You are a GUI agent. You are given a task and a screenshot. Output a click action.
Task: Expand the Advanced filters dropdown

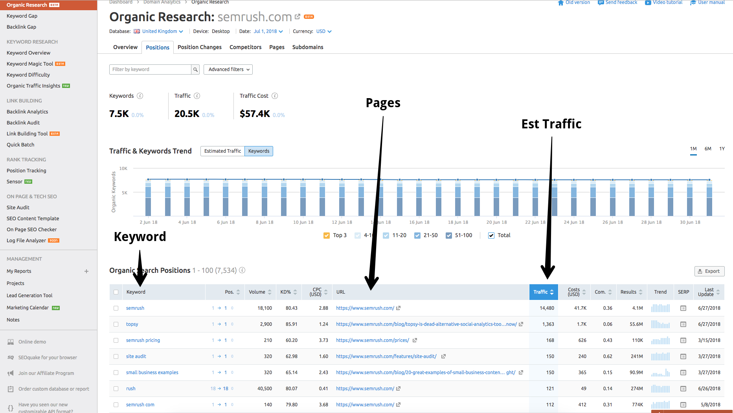coord(229,69)
